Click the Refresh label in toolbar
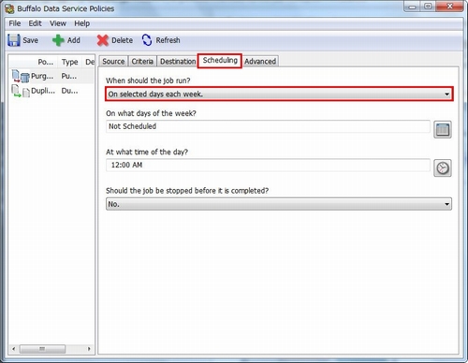This screenshot has height=363, width=468. click(168, 40)
